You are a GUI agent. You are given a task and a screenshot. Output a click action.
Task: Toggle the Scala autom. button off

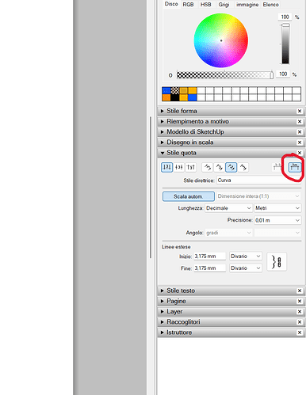(x=189, y=196)
